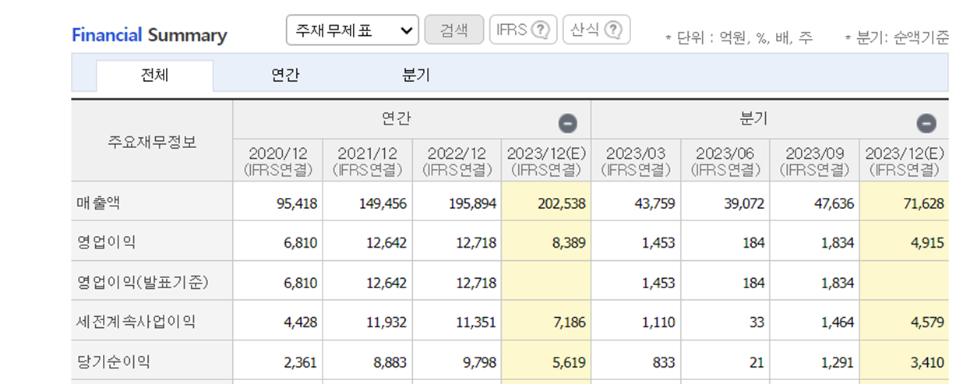Click the 5,619 estimated net income cell
Screen dimensions: 956x384
[x=547, y=361]
